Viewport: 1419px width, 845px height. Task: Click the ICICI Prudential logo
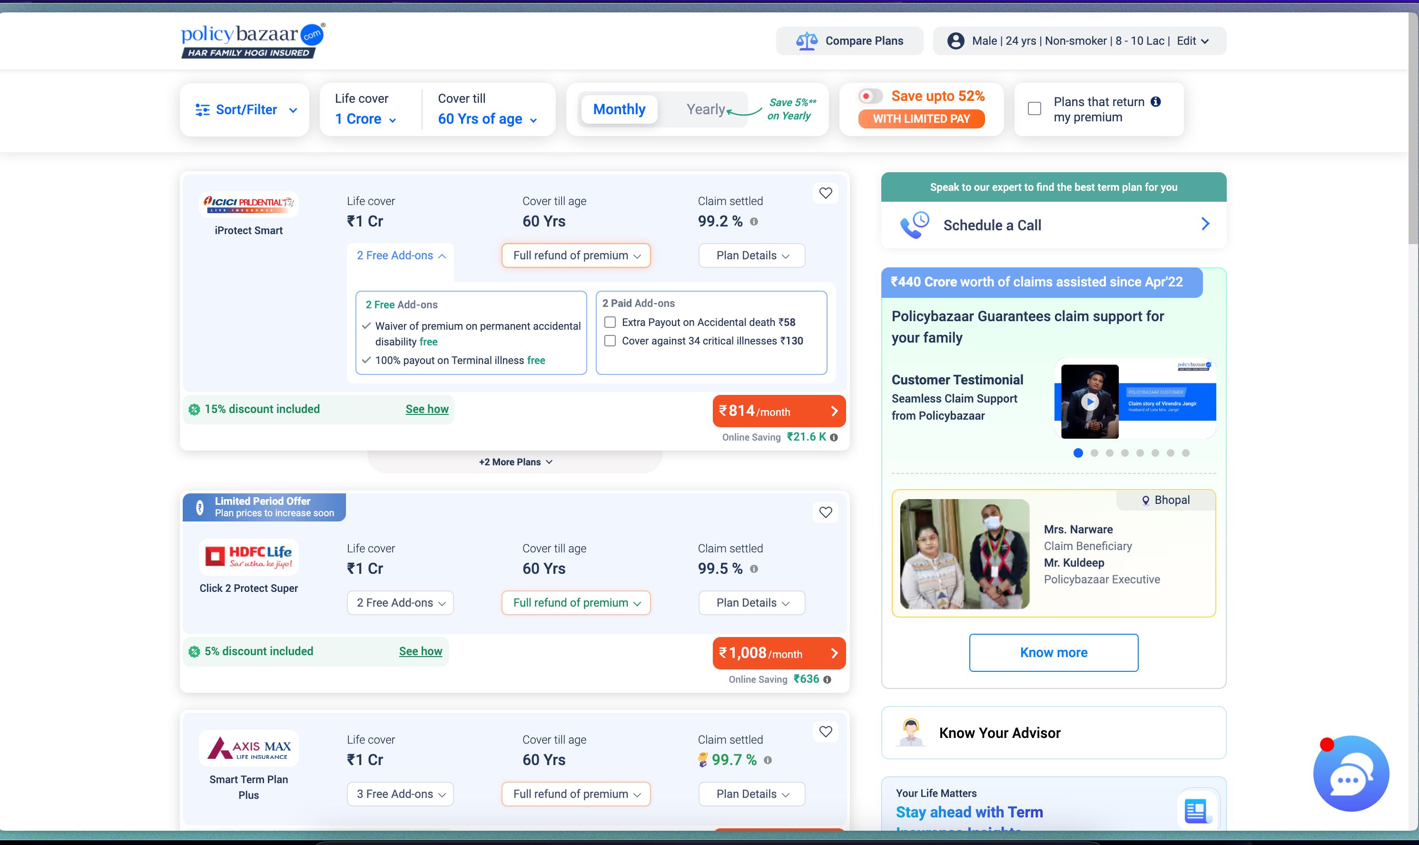pos(249,204)
